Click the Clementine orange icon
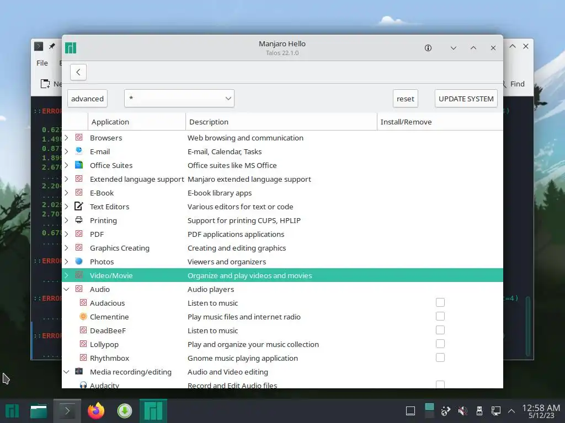This screenshot has width=565, height=423. 83,316
